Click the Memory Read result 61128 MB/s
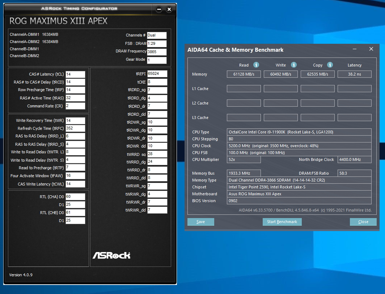 point(244,74)
